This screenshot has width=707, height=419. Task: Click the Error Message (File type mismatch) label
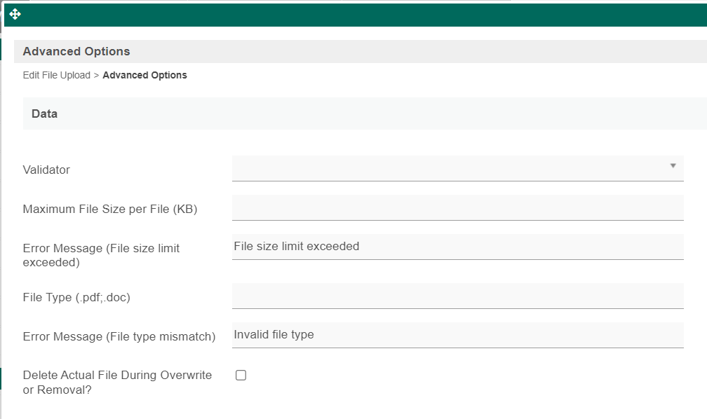pos(119,336)
